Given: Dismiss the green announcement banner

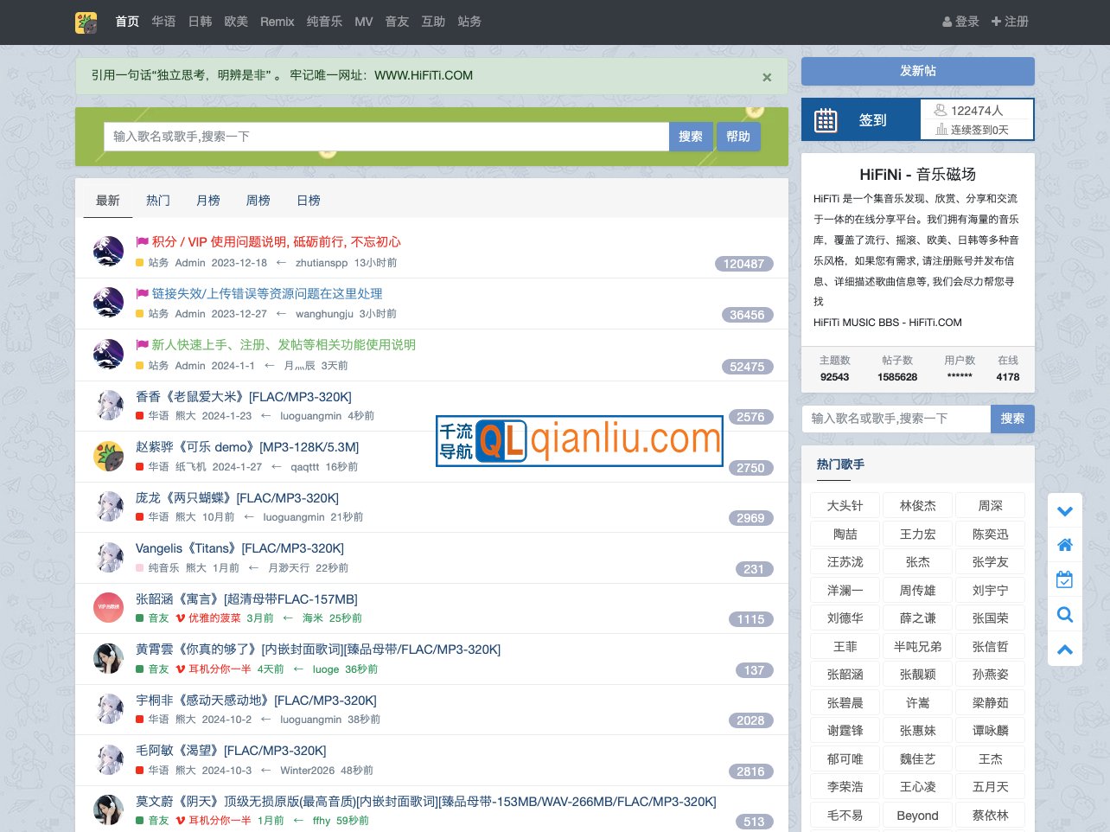Looking at the screenshot, I should 767,77.
